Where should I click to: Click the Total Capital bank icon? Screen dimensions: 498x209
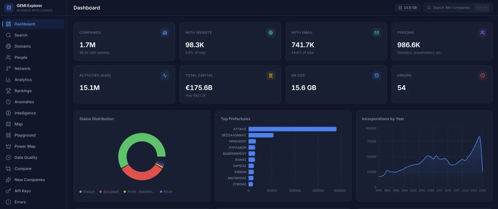pos(271,75)
